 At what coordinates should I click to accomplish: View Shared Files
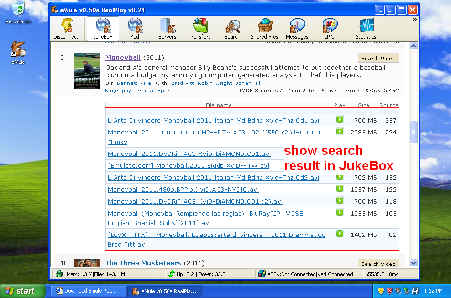264,29
